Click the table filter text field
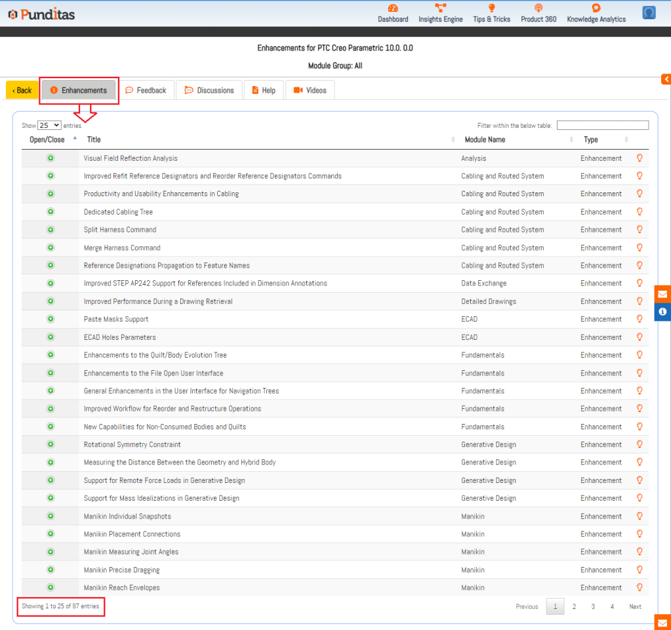Screen dimensions: 671x630 602,125
